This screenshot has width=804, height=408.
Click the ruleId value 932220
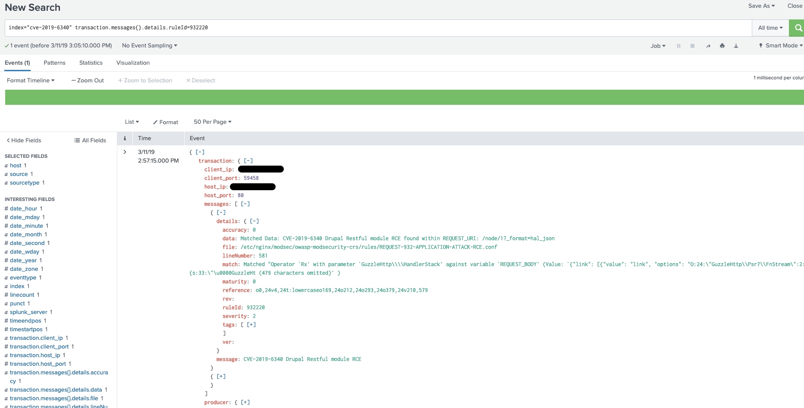pos(256,308)
